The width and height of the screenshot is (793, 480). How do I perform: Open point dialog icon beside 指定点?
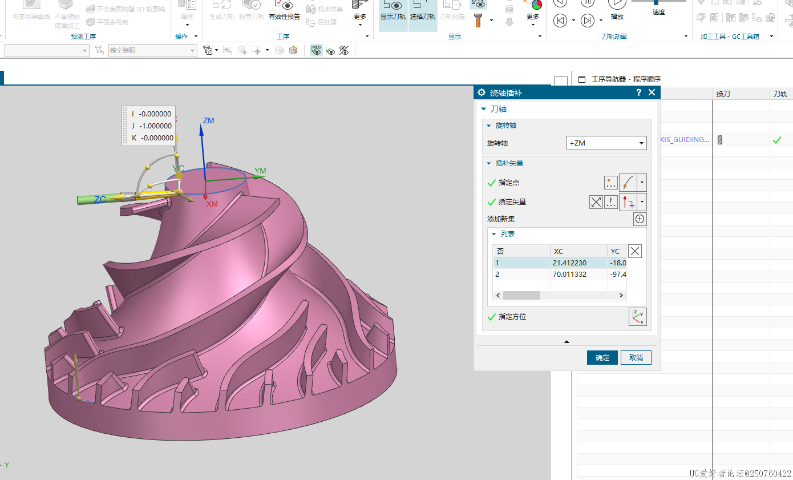611,183
